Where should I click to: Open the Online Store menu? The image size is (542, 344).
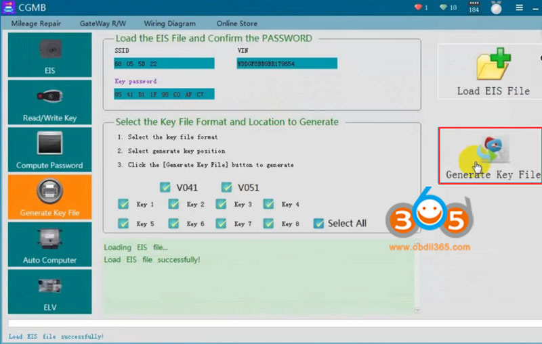click(x=236, y=24)
